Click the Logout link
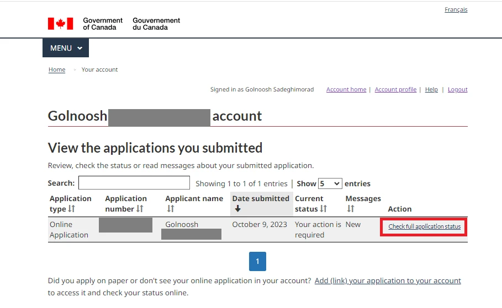The image size is (502, 308). 457,89
